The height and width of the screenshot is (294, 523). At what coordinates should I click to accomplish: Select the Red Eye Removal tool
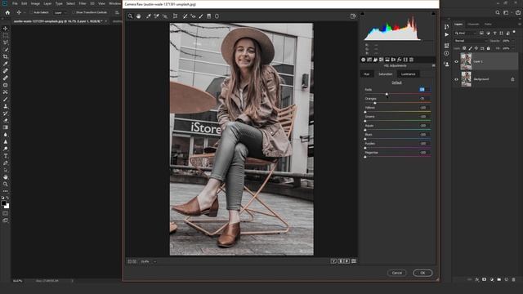pos(193,16)
